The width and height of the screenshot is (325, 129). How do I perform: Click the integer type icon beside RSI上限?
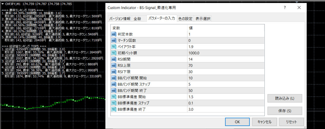[x=114, y=66]
